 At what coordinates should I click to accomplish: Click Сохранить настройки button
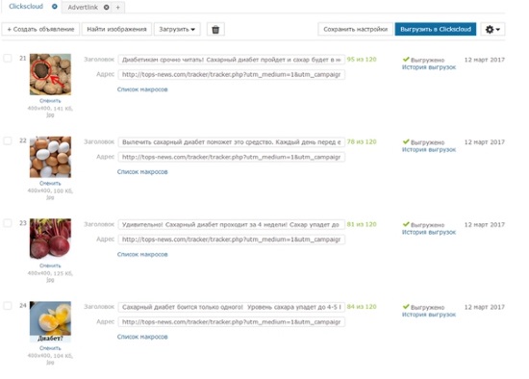[x=356, y=30]
